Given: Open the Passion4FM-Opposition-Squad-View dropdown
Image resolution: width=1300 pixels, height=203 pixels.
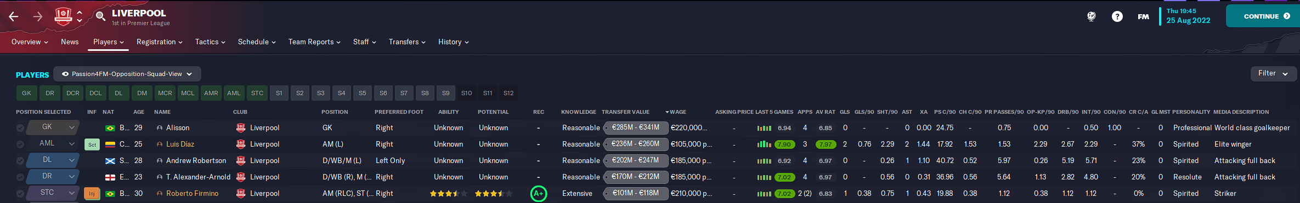Looking at the screenshot, I should pyautogui.click(x=127, y=74).
